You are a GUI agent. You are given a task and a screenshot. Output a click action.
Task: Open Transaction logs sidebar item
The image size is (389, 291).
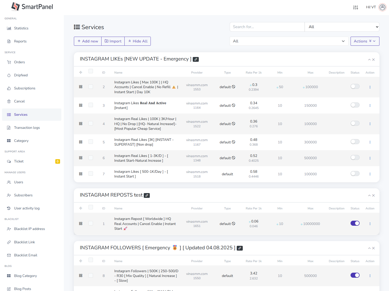tap(27, 128)
